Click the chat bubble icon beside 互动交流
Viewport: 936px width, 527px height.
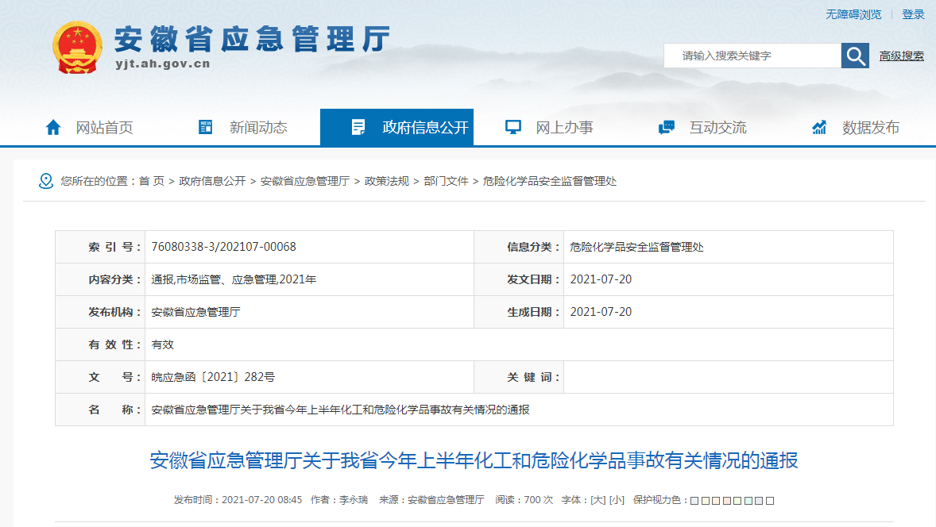666,127
